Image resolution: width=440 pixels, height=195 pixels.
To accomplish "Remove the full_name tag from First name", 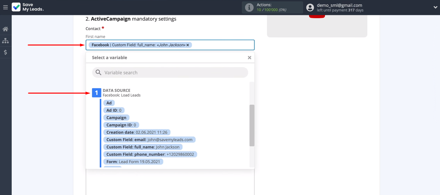I will click(188, 45).
